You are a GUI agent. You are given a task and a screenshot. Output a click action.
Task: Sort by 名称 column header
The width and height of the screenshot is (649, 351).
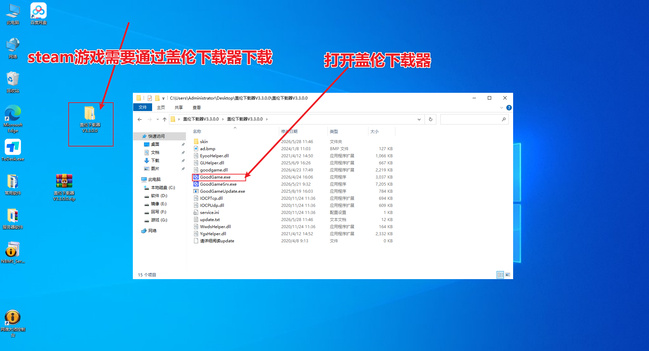point(197,132)
